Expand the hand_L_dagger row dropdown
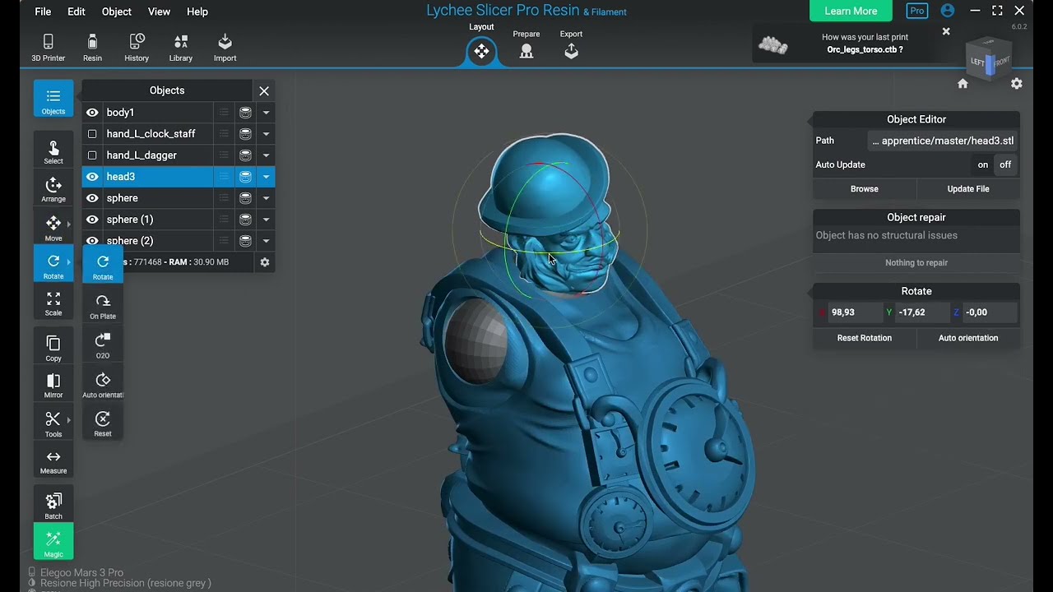 point(266,155)
